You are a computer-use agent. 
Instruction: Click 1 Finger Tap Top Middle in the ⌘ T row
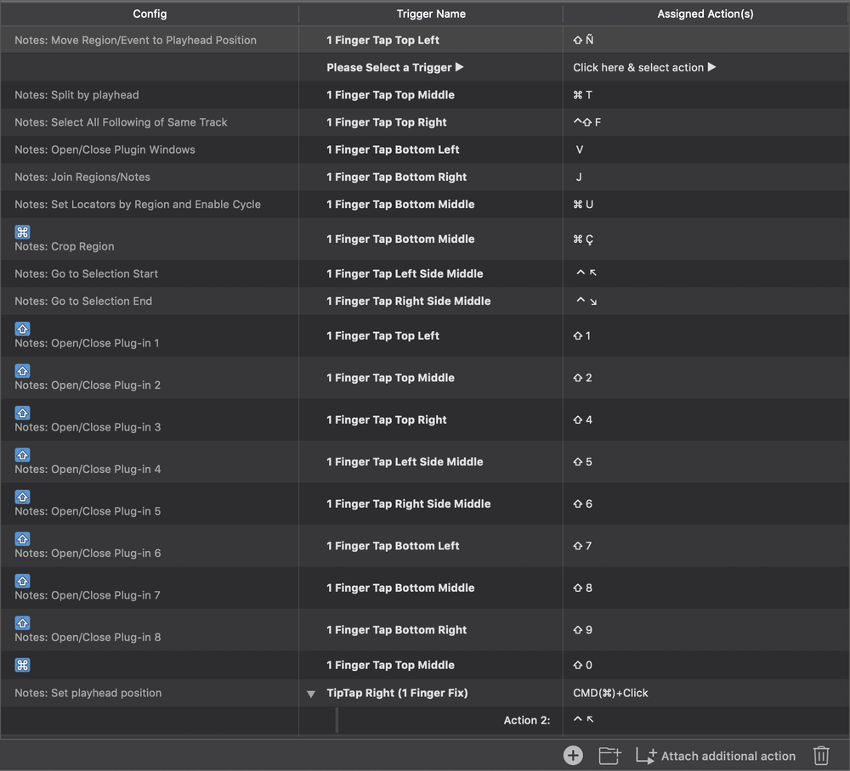(x=390, y=95)
